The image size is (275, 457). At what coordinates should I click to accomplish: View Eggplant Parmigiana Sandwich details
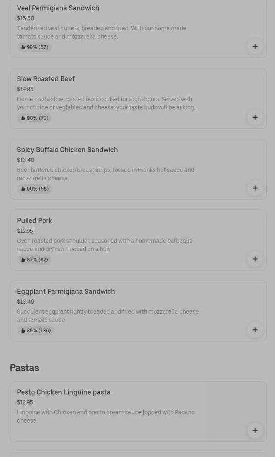coord(66,291)
